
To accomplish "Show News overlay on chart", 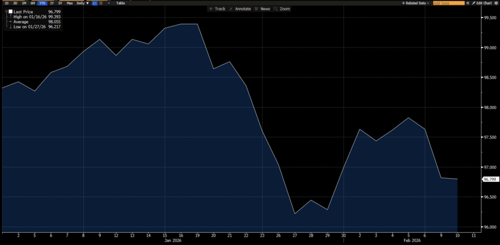I will (x=263, y=9).
